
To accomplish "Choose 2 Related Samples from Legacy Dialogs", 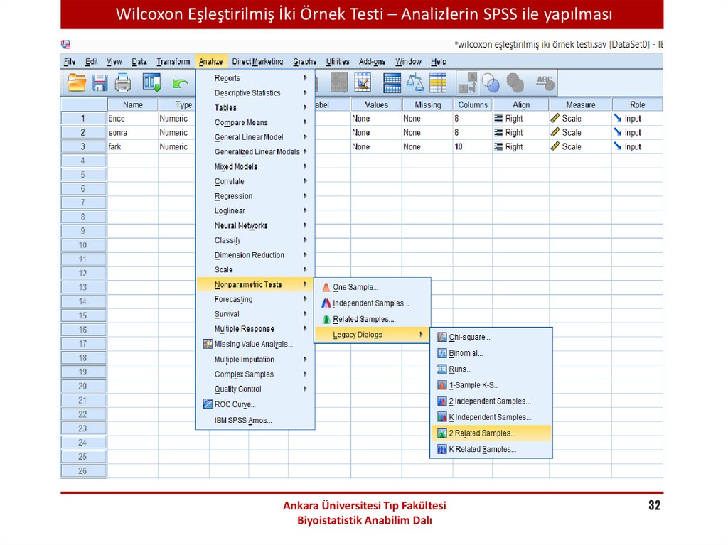I will coord(482,433).
